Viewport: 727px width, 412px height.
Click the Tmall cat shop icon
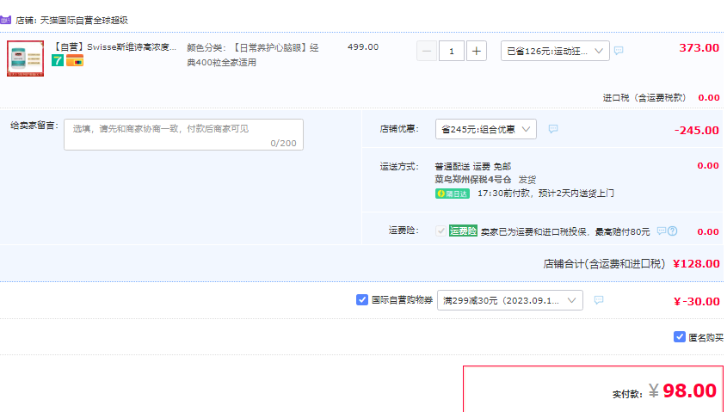pos(5,20)
